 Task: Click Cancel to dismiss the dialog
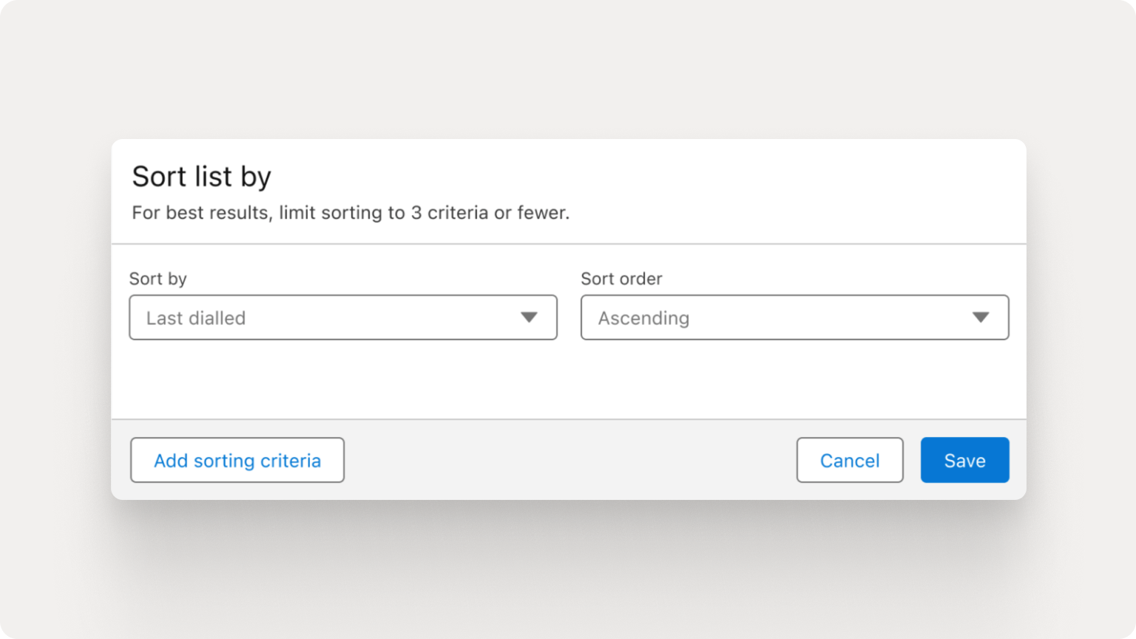pos(849,460)
